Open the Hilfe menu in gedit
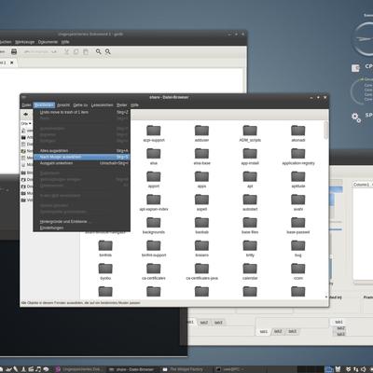The height and width of the screenshot is (373, 373). pyautogui.click(x=65, y=42)
